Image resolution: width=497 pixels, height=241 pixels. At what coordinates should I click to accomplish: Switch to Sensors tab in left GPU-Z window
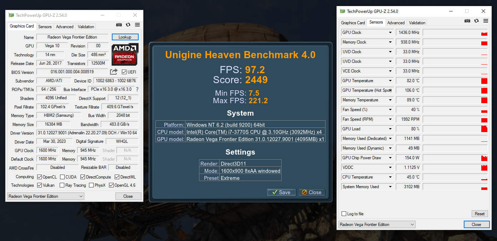pos(45,27)
